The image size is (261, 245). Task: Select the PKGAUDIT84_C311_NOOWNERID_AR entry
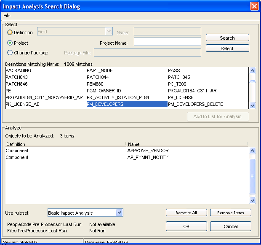click(x=44, y=97)
